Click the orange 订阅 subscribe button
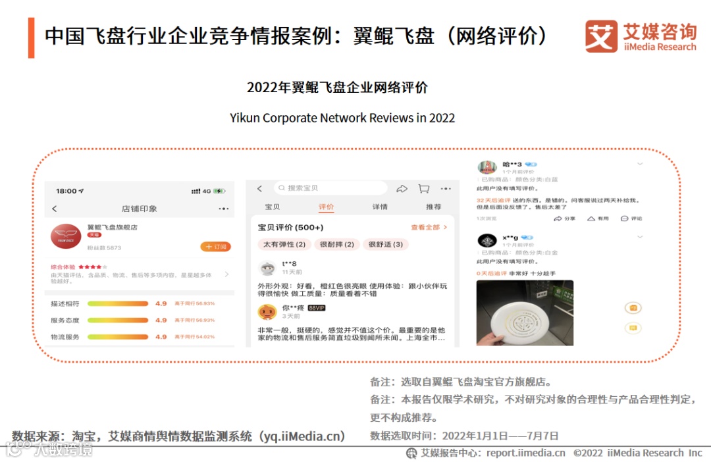711x462 pixels. point(216,247)
